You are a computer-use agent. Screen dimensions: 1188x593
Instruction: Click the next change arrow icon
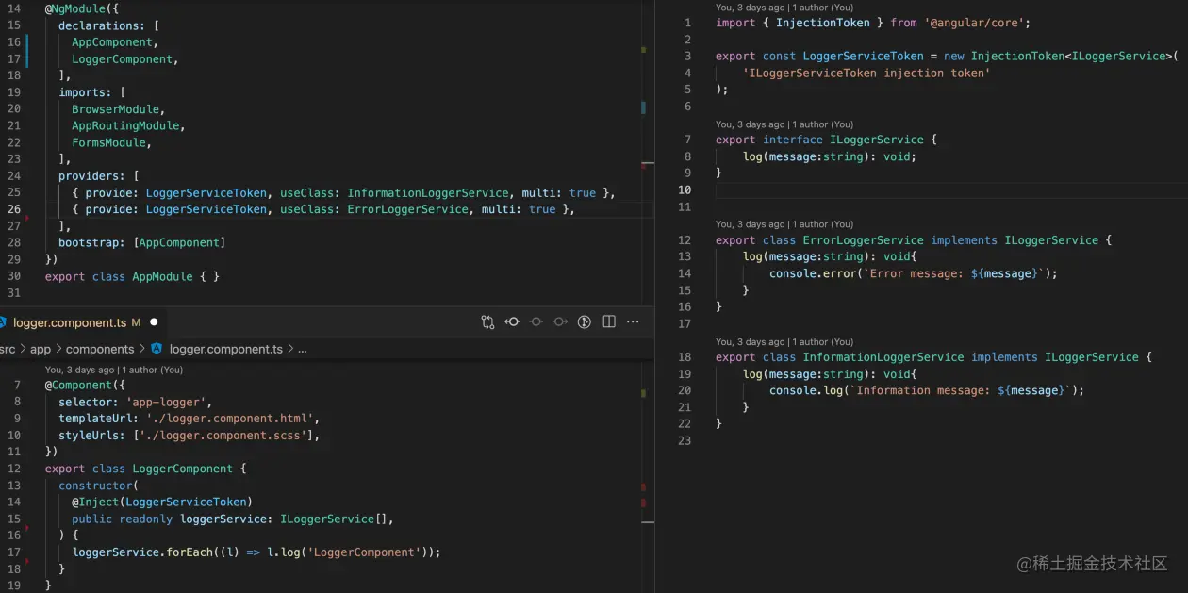click(560, 321)
